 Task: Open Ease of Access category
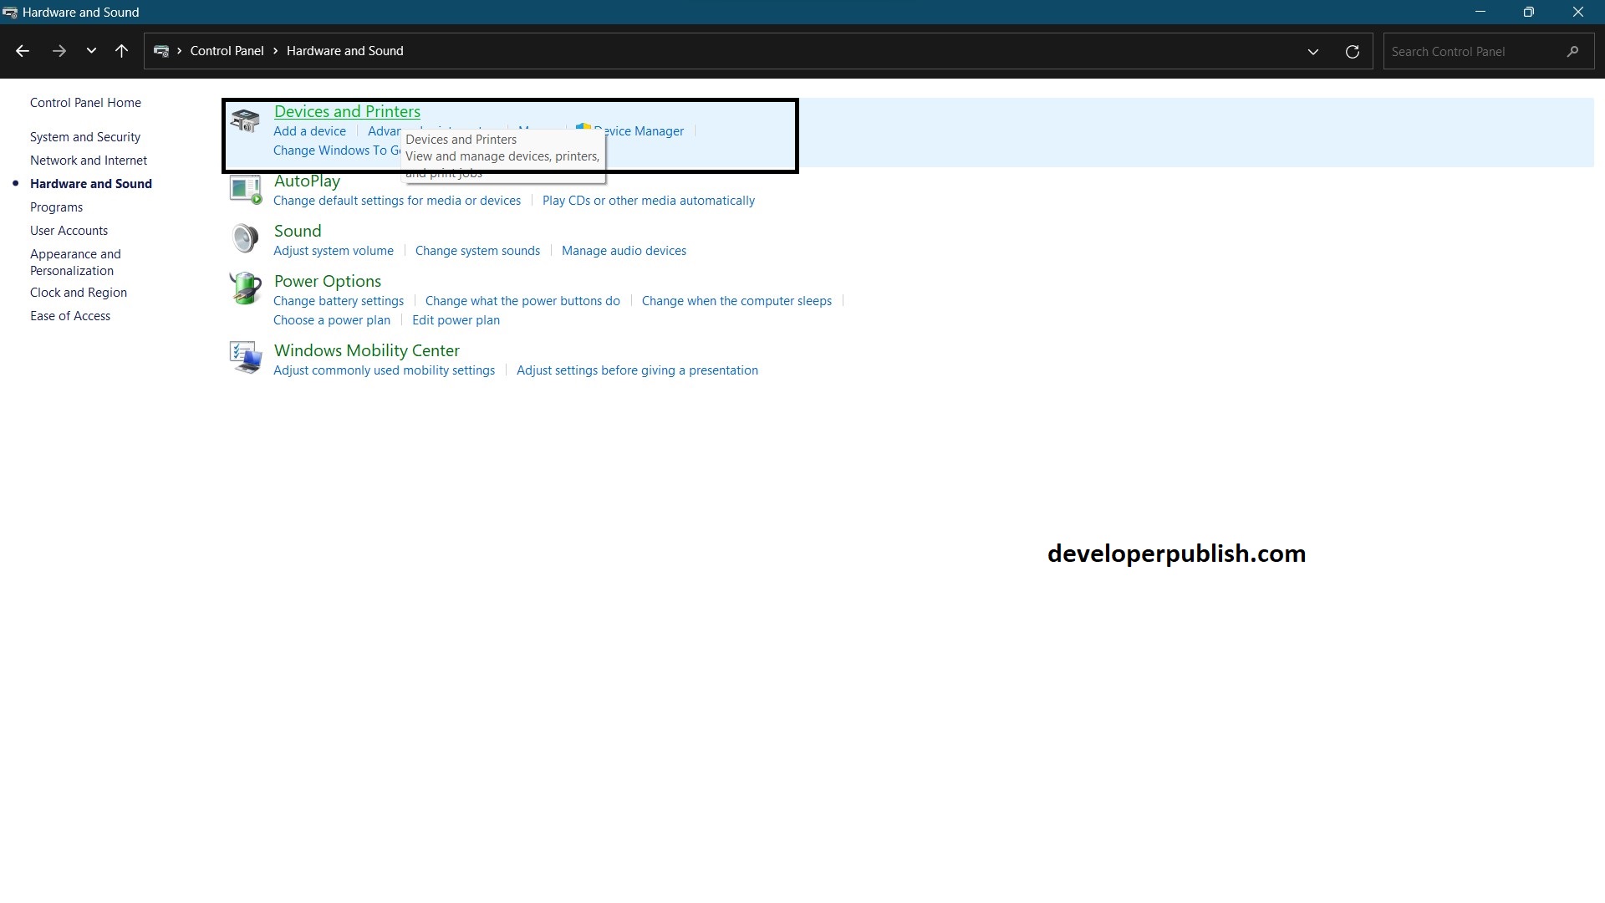(x=70, y=316)
